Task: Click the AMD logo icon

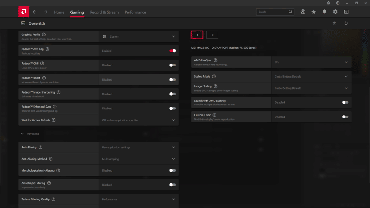Action: (x=24, y=12)
